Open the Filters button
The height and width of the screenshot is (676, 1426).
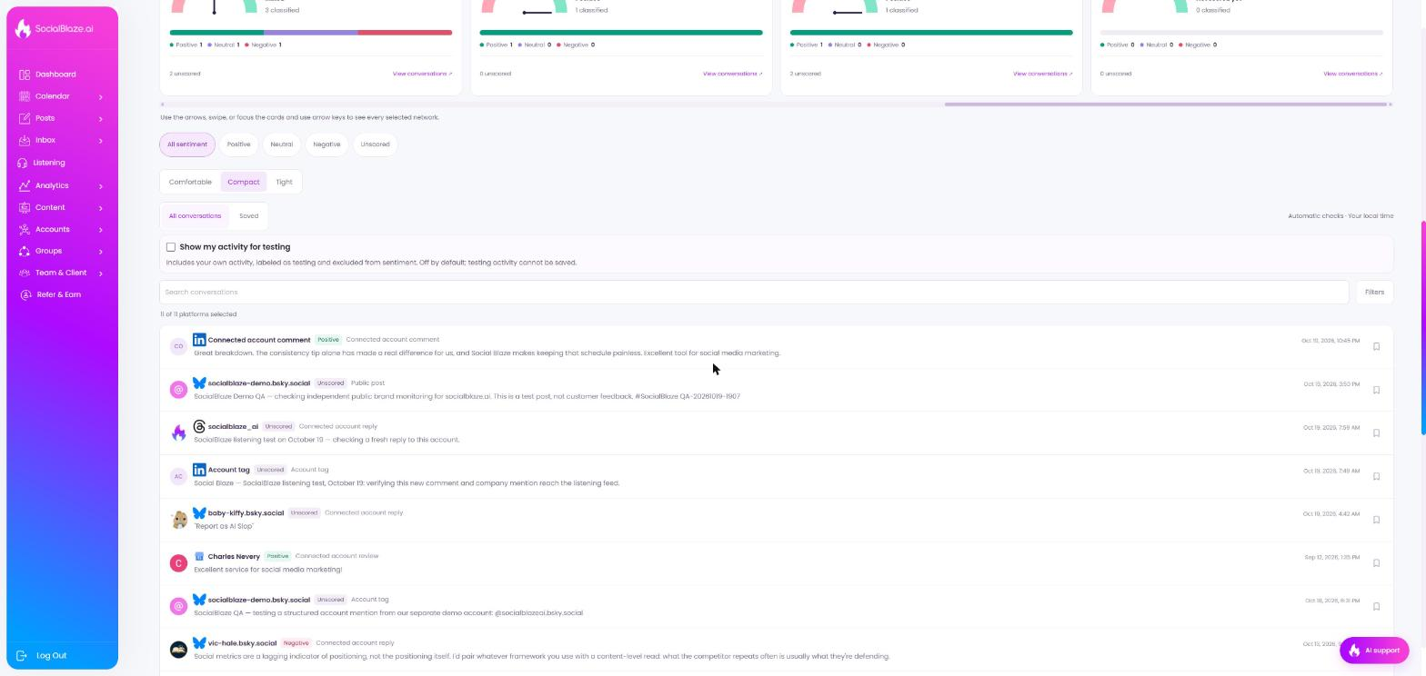click(1374, 293)
